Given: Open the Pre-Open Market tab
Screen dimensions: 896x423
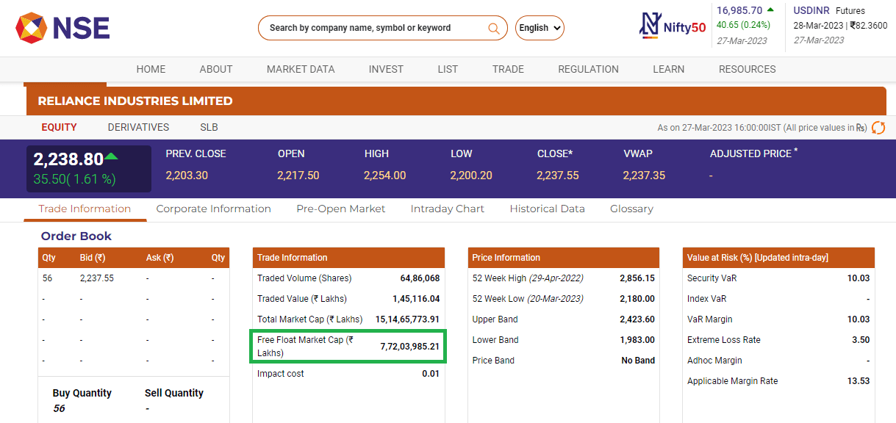Looking at the screenshot, I should (340, 209).
